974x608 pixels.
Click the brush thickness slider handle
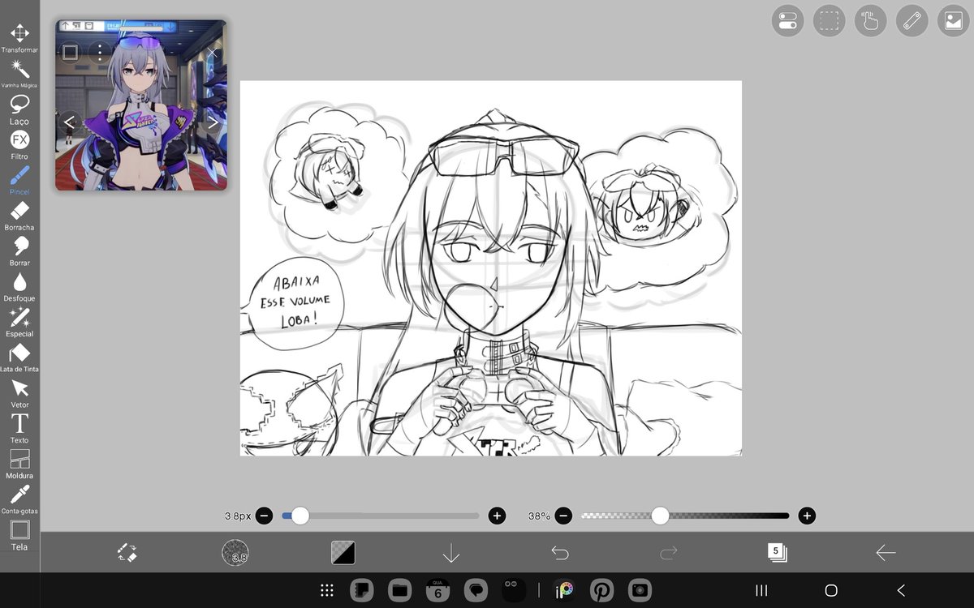(300, 516)
